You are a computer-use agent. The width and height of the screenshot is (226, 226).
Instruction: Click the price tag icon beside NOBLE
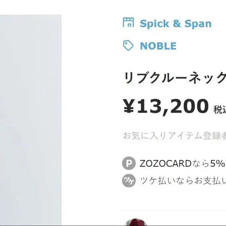pyautogui.click(x=128, y=45)
